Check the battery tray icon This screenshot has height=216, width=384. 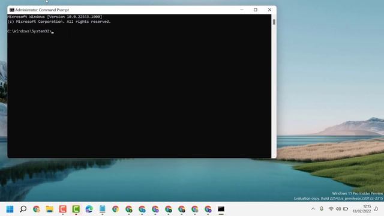(x=346, y=209)
